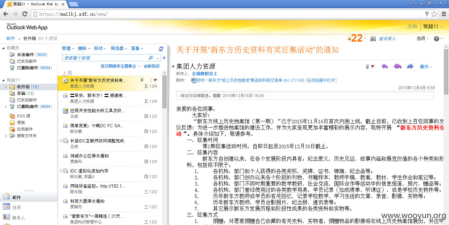Open the 网络设备监控 message from 陈永刚

coord(109,189)
